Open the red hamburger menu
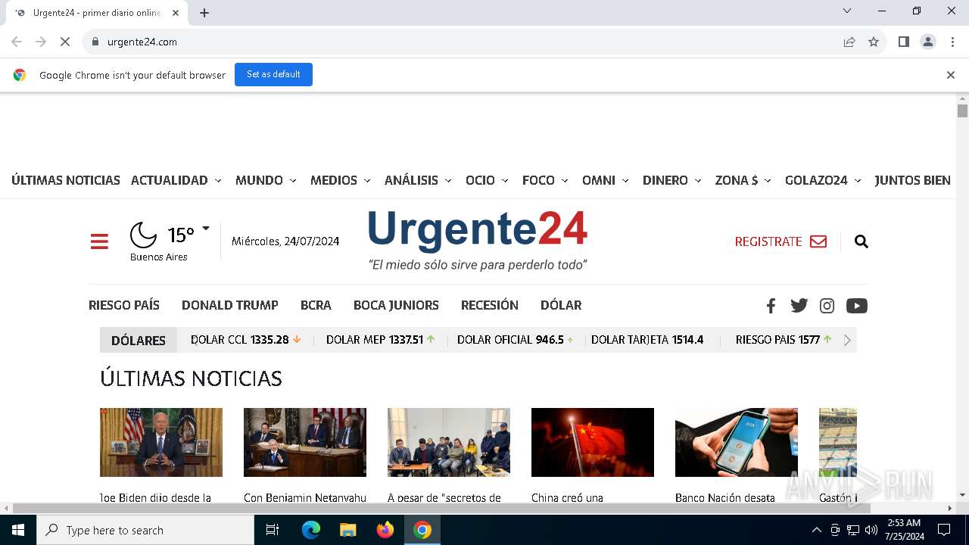969x545 pixels. click(99, 241)
